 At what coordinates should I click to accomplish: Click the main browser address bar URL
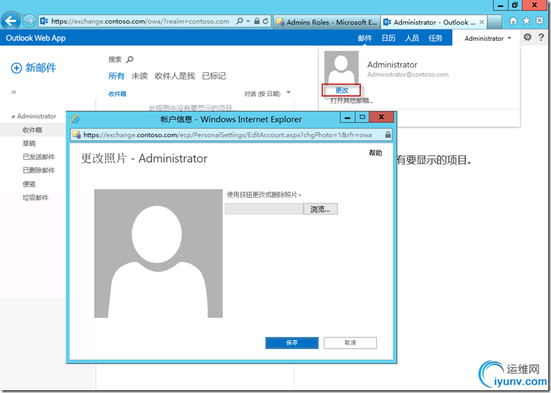[x=140, y=21]
